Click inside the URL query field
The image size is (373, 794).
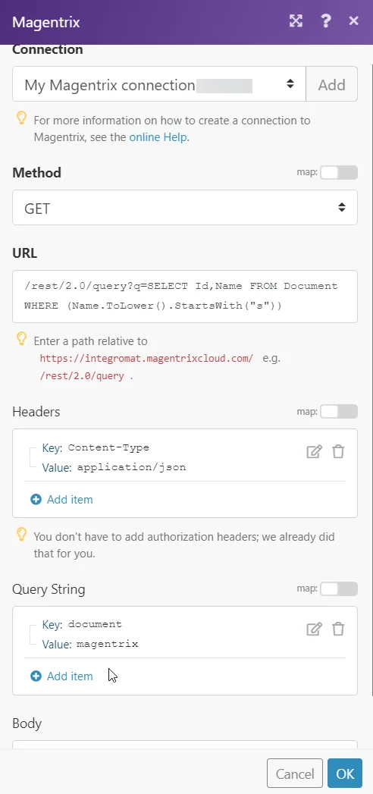[185, 297]
